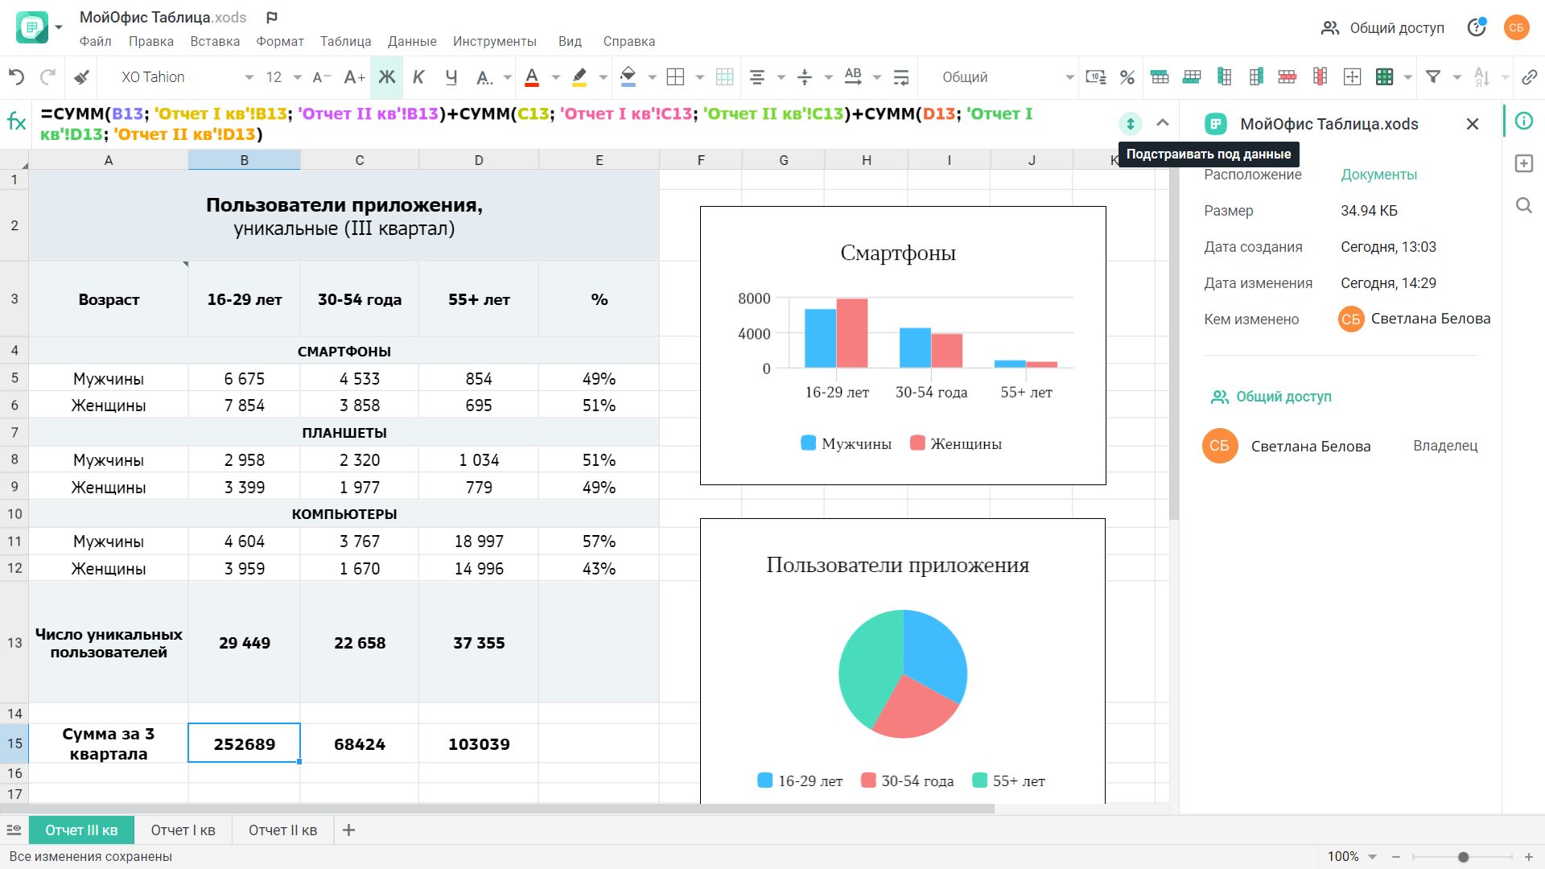Click the Redo arrow icon
Viewport: 1545px width, 869px height.
[x=48, y=77]
